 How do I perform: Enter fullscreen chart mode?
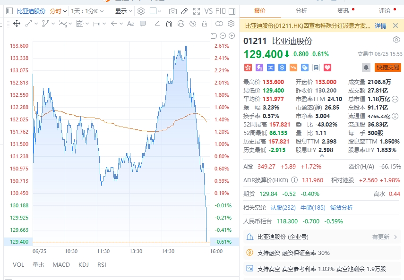[x=197, y=11]
